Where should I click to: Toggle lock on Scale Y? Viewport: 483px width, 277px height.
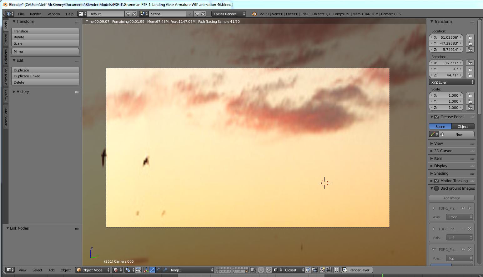point(470,101)
